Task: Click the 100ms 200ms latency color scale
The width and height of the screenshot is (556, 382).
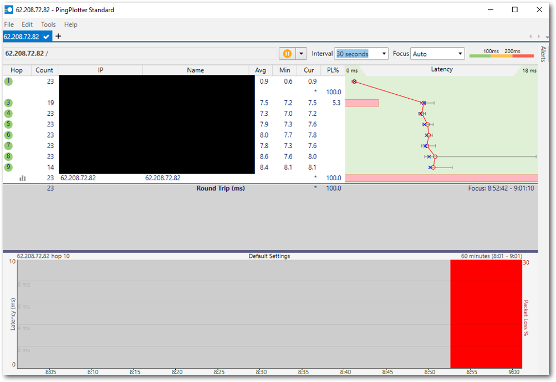Action: pyautogui.click(x=502, y=54)
